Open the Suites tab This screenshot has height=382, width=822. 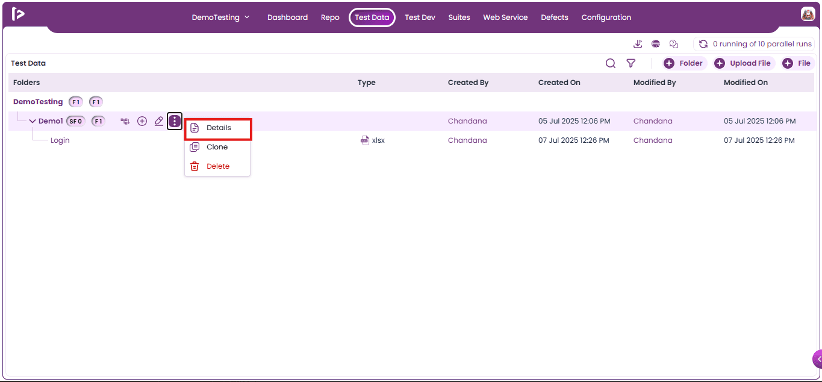[459, 17]
